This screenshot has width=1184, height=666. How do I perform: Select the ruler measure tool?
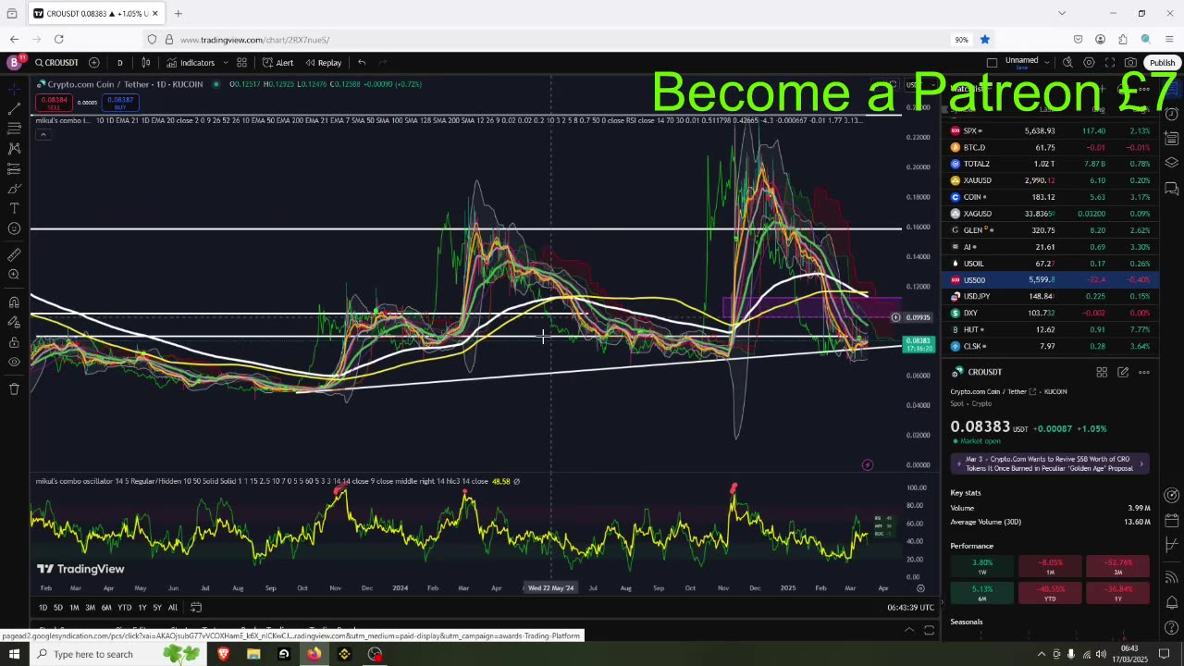14,255
